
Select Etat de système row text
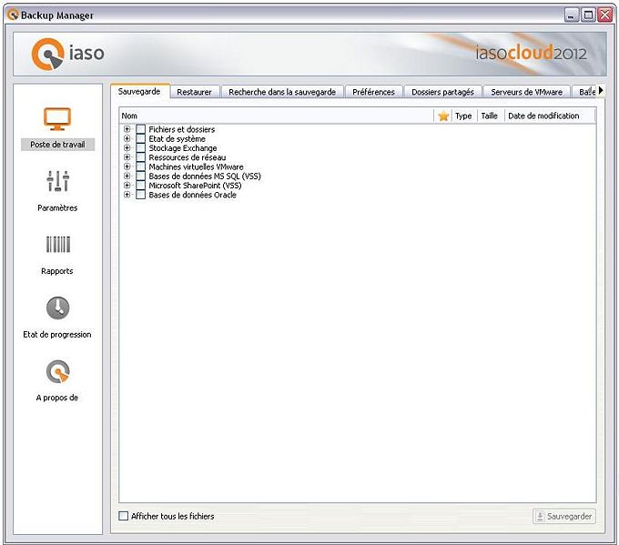click(x=177, y=138)
